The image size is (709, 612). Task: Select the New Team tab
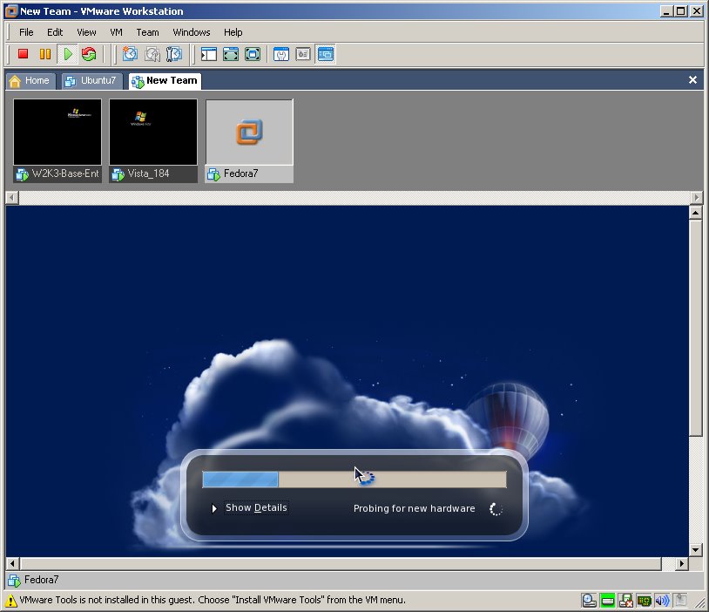[165, 81]
